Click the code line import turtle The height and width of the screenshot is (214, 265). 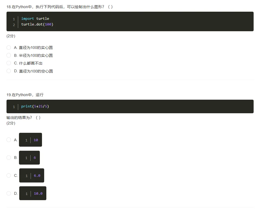click(35, 19)
